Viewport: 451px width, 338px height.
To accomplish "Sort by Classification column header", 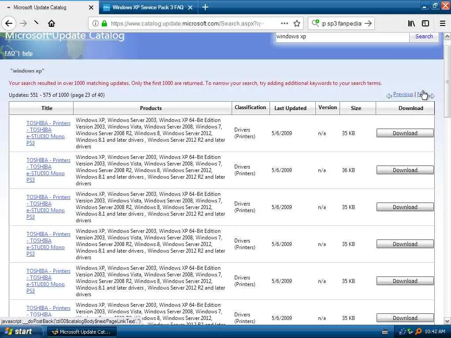I will coord(251,108).
